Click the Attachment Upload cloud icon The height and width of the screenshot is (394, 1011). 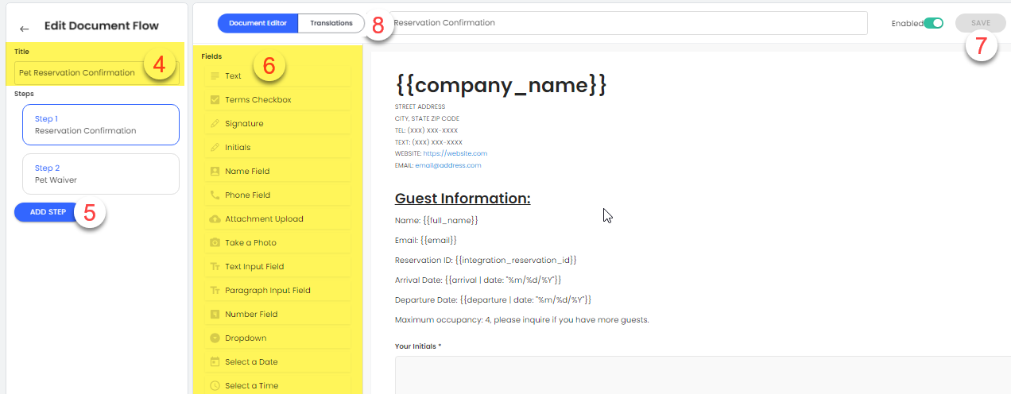click(x=215, y=219)
